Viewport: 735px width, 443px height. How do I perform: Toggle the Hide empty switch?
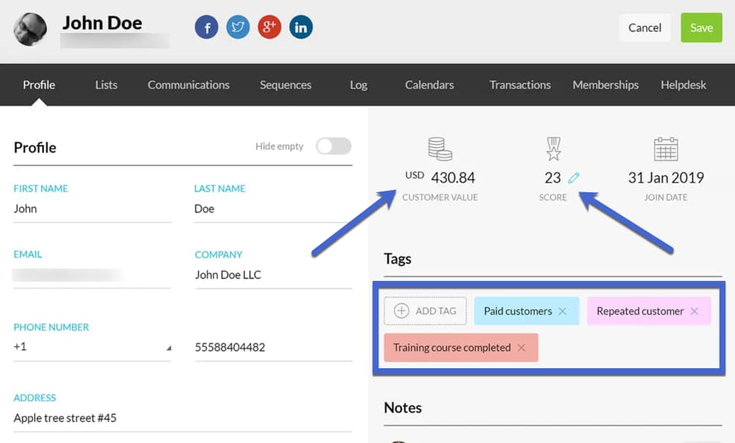(334, 146)
